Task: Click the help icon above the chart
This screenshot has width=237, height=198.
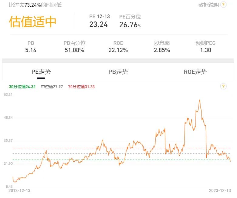Action: (223, 87)
